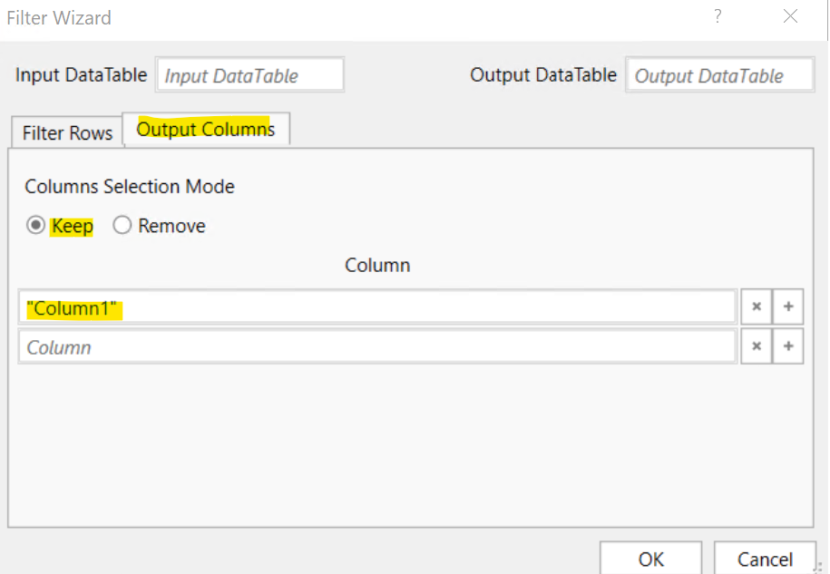This screenshot has width=830, height=574.
Task: Switch to the Filter Rows tab
Action: [x=67, y=132]
